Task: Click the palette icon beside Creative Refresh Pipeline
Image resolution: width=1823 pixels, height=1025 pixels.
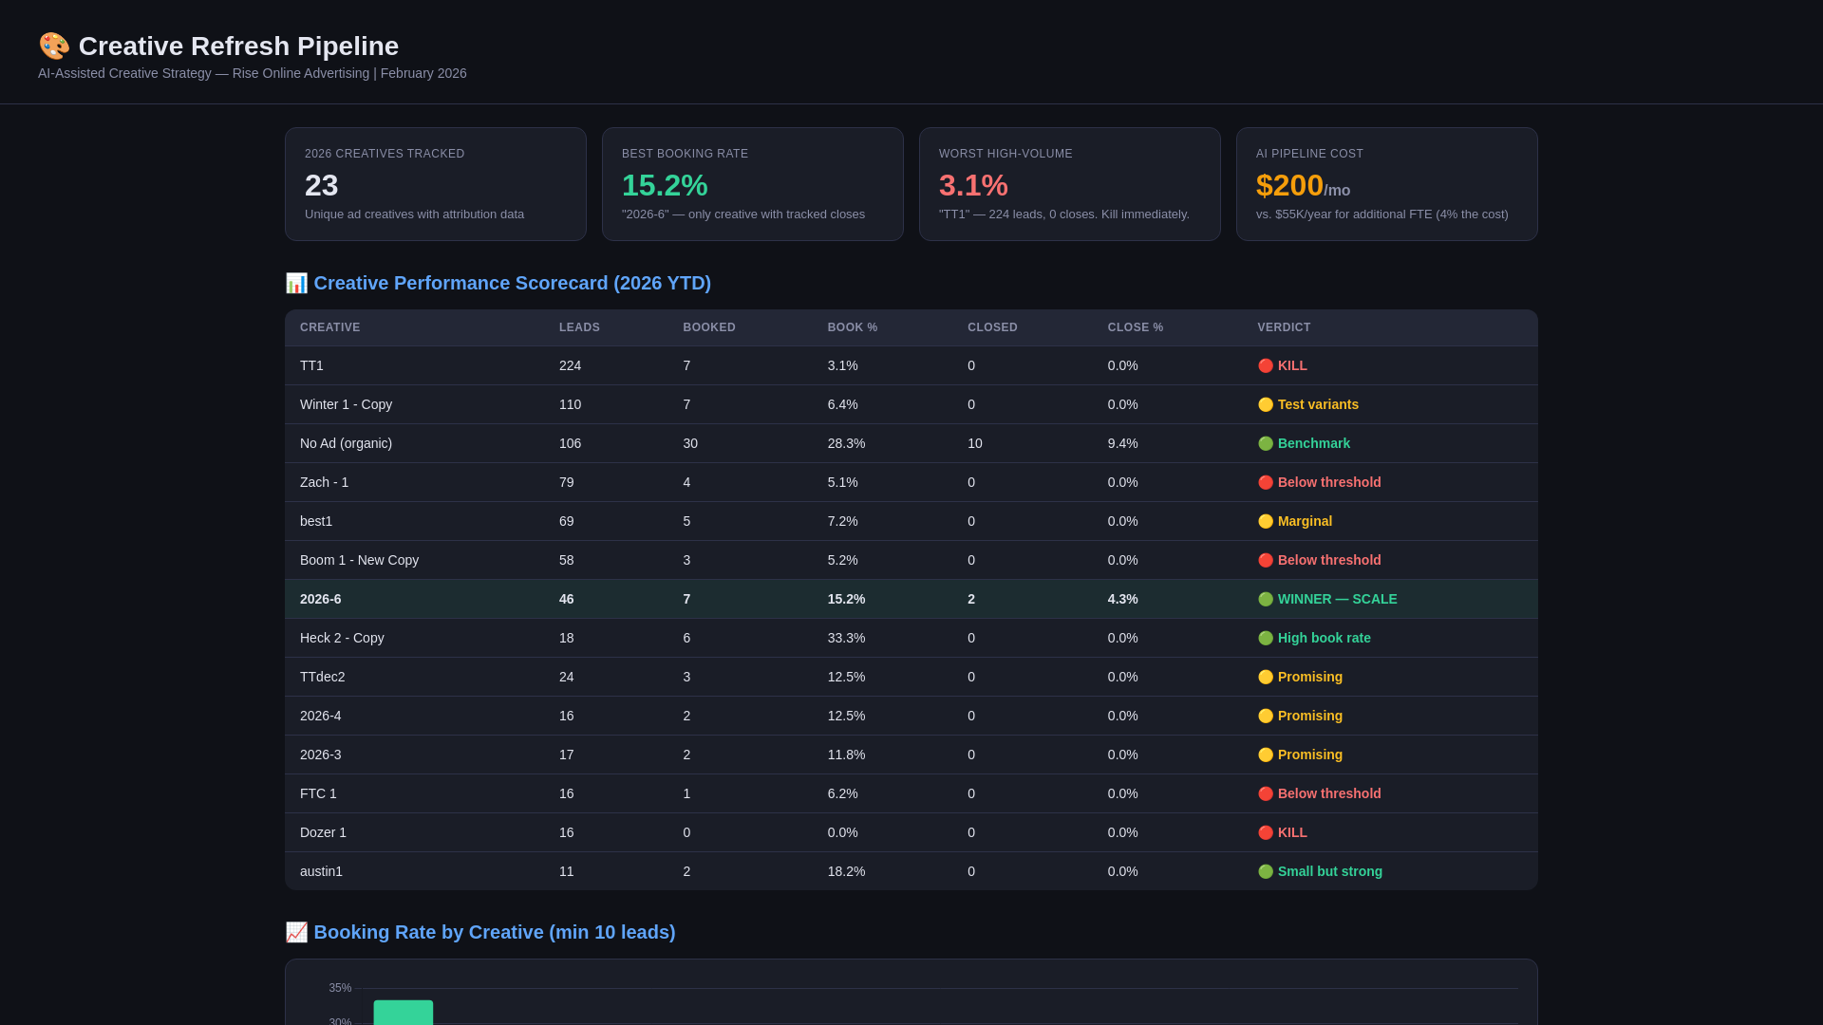Action: [54, 46]
